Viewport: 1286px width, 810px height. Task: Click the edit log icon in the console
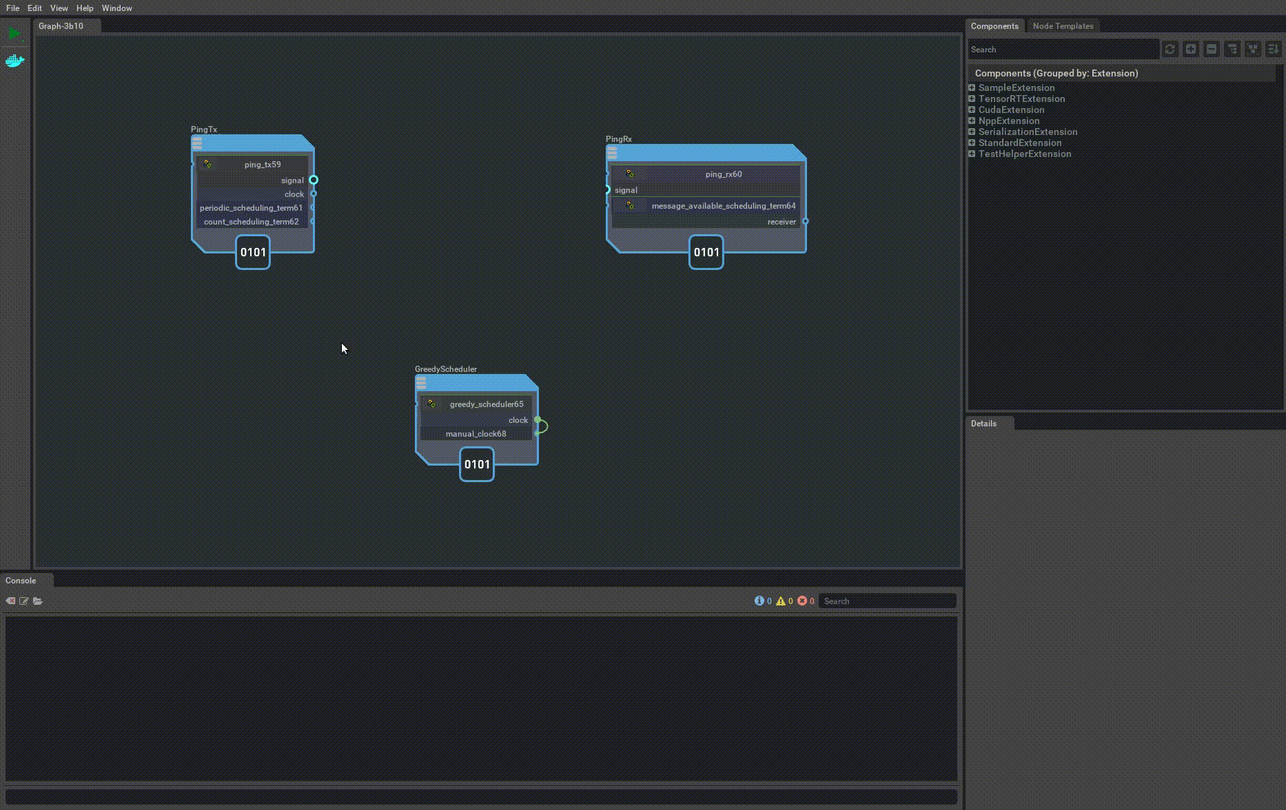(x=24, y=601)
